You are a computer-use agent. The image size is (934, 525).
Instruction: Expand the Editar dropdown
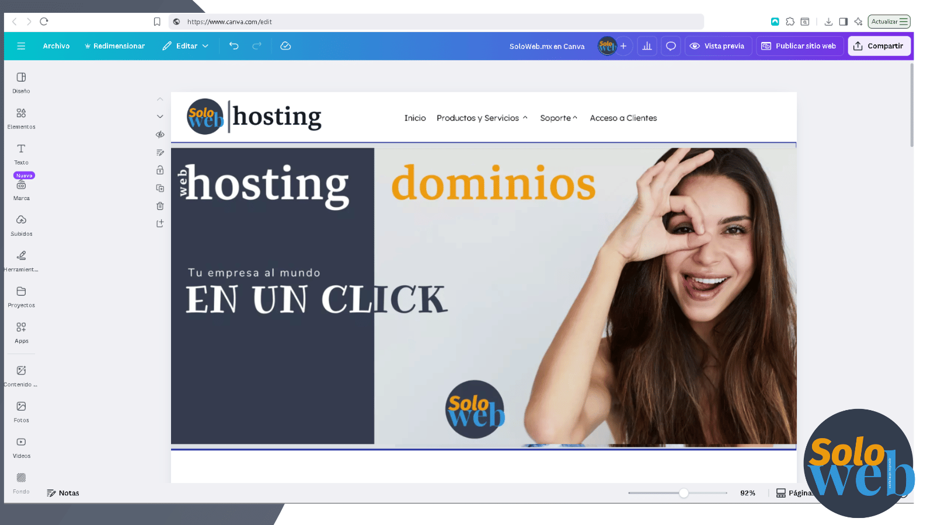pos(185,45)
